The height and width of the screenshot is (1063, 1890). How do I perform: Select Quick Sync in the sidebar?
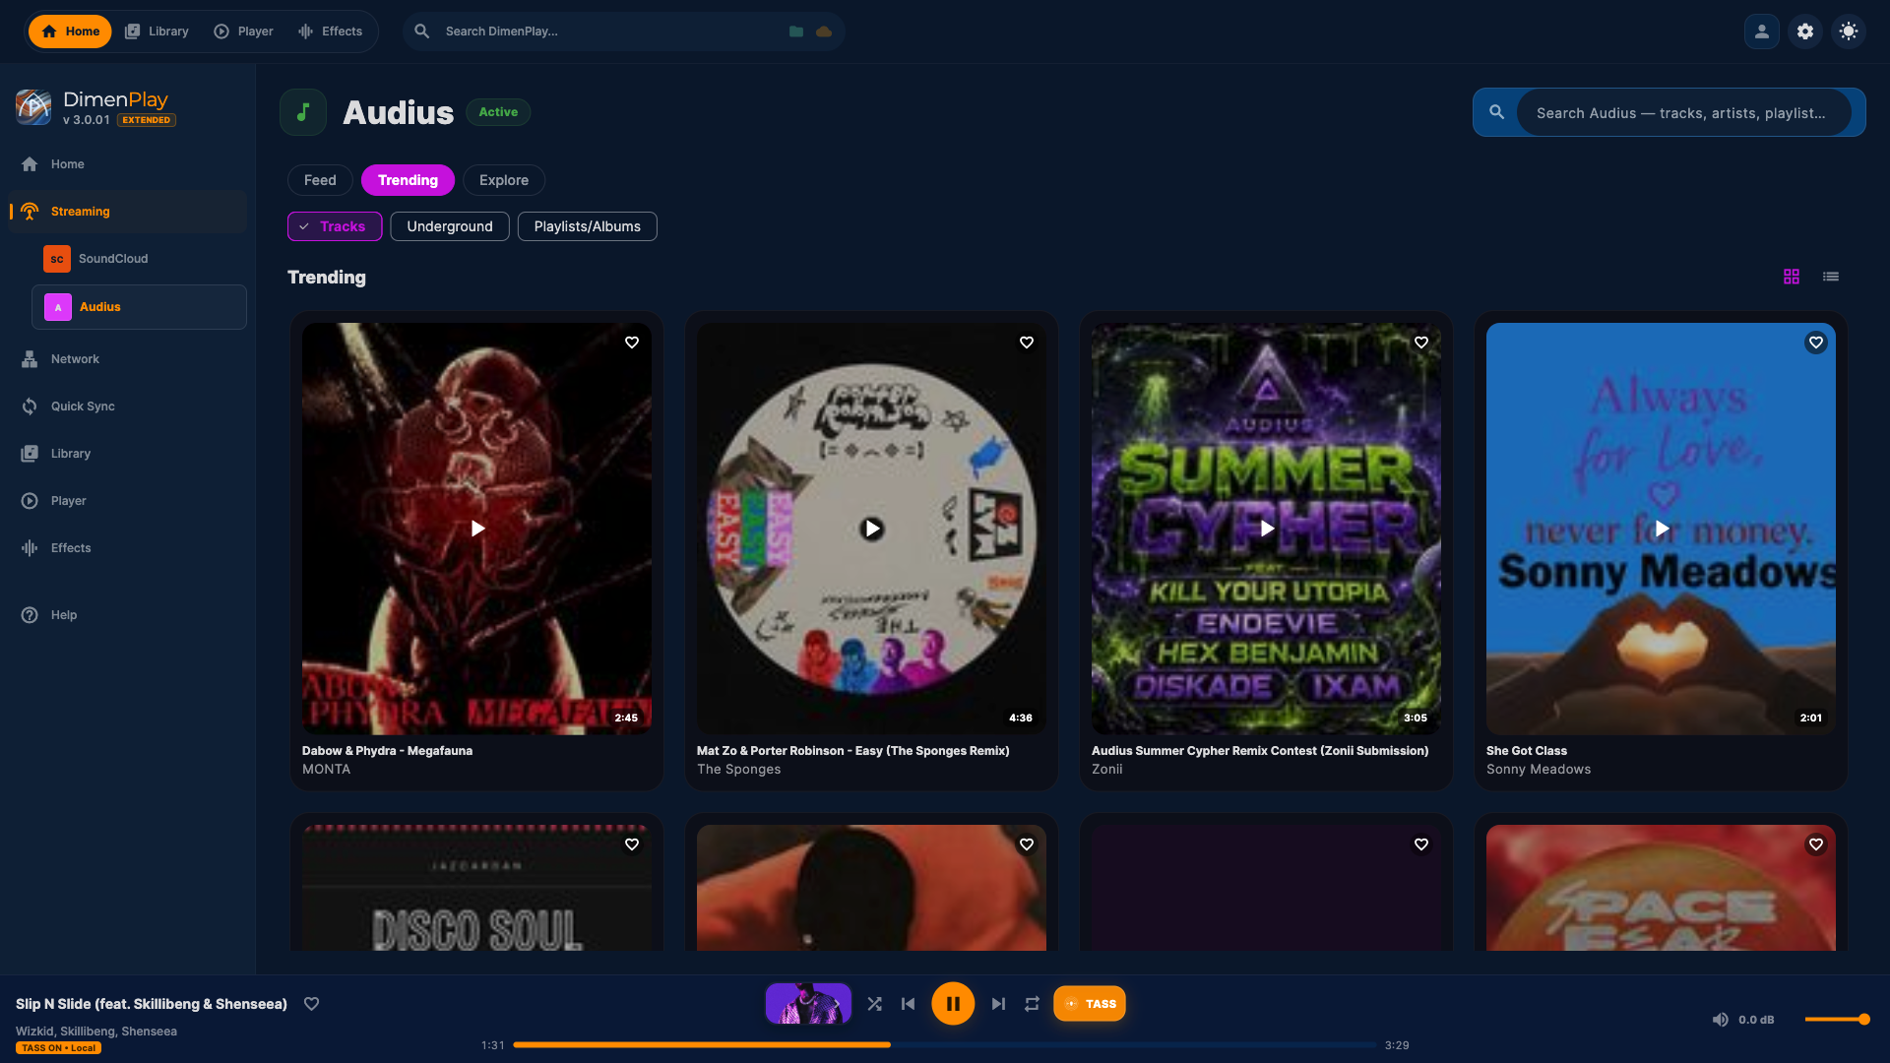coord(128,406)
